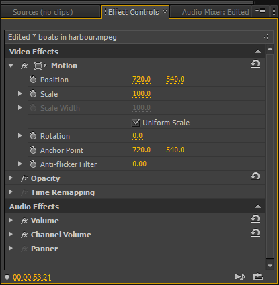Viewport: 279px width, 285px height.
Task: Open the Source (no clips) tab
Action: click(43, 12)
